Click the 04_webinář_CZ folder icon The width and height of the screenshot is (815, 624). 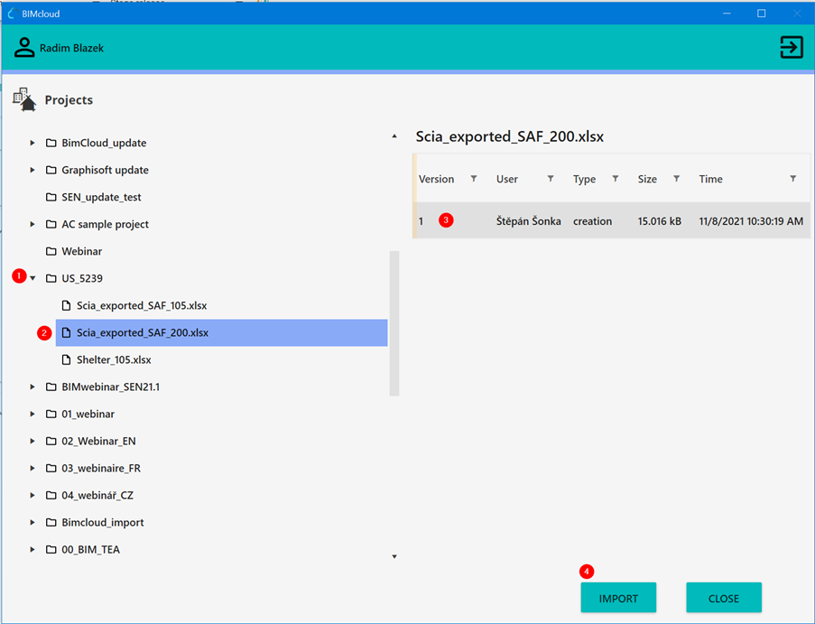(x=51, y=495)
